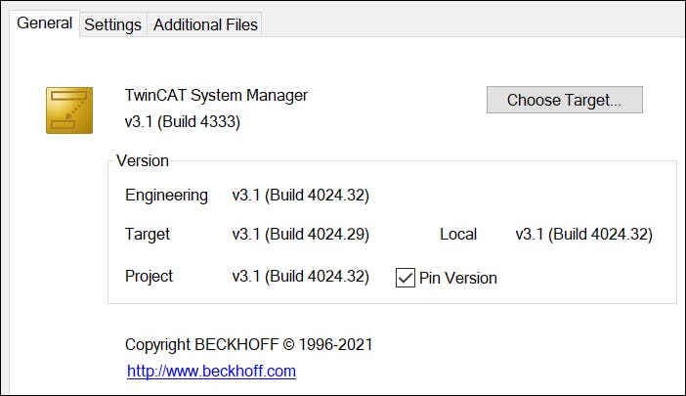Click the v3.1 (Build 4333) text
The height and width of the screenshot is (396, 686).
coord(183,122)
